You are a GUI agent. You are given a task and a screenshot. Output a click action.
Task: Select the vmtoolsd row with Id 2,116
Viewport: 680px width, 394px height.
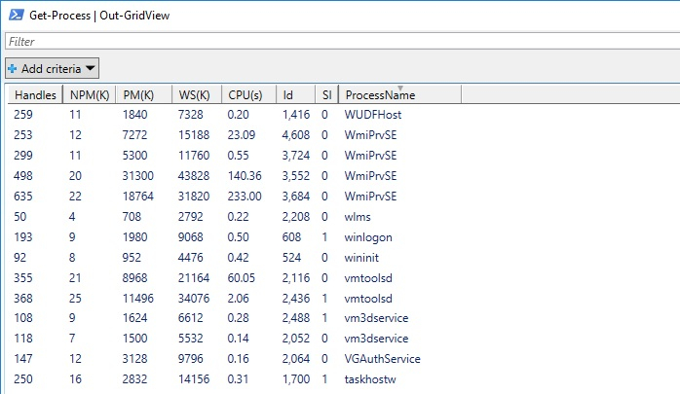[369, 277]
